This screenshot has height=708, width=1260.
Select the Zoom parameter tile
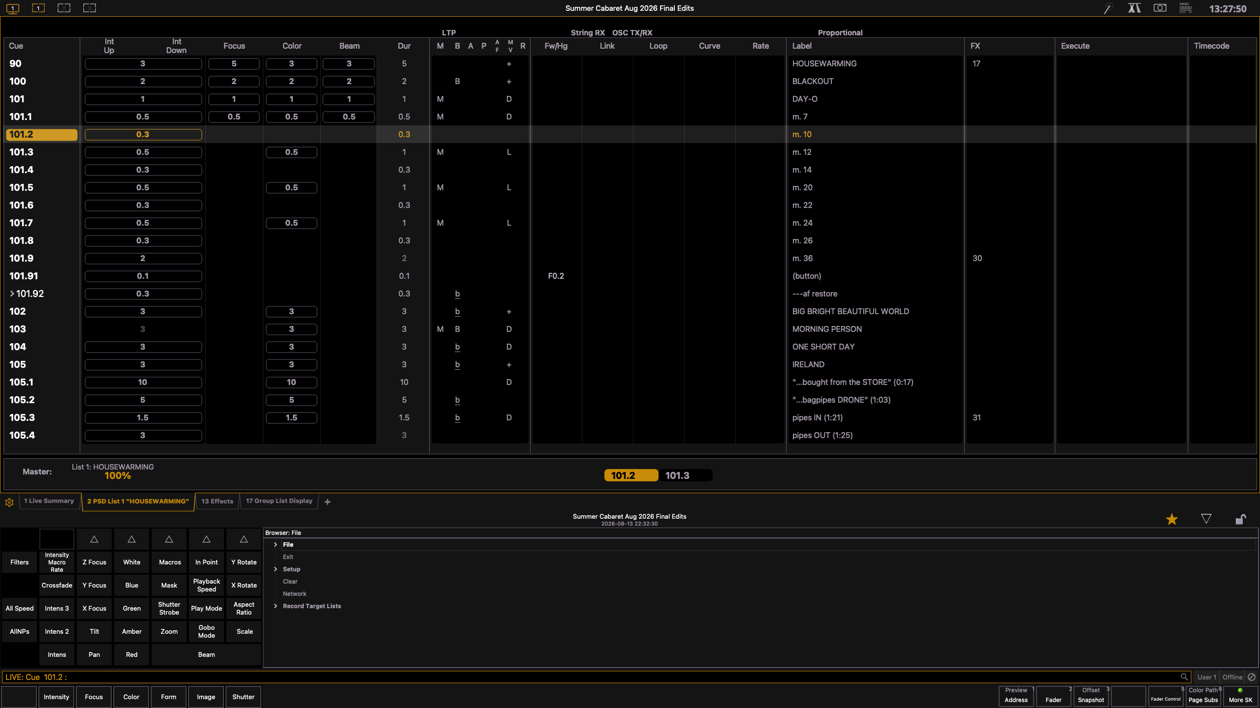click(169, 632)
